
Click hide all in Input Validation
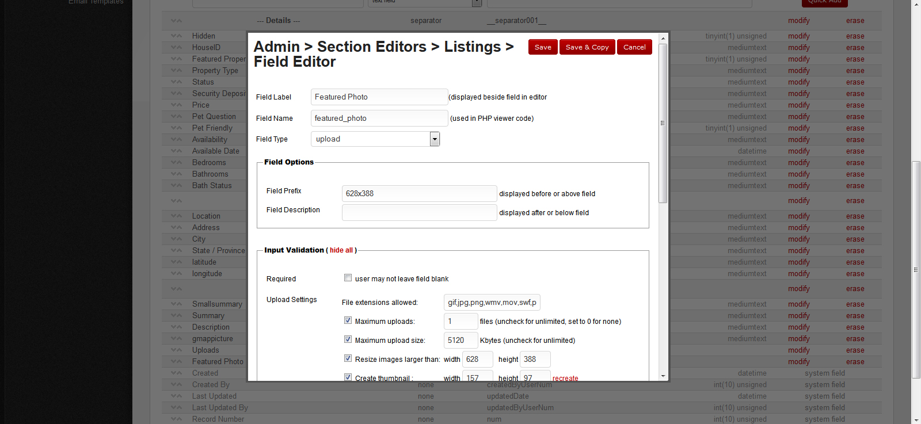pyautogui.click(x=341, y=250)
